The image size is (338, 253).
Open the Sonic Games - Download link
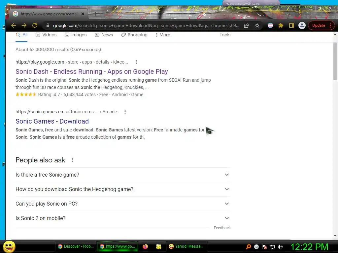(52, 121)
